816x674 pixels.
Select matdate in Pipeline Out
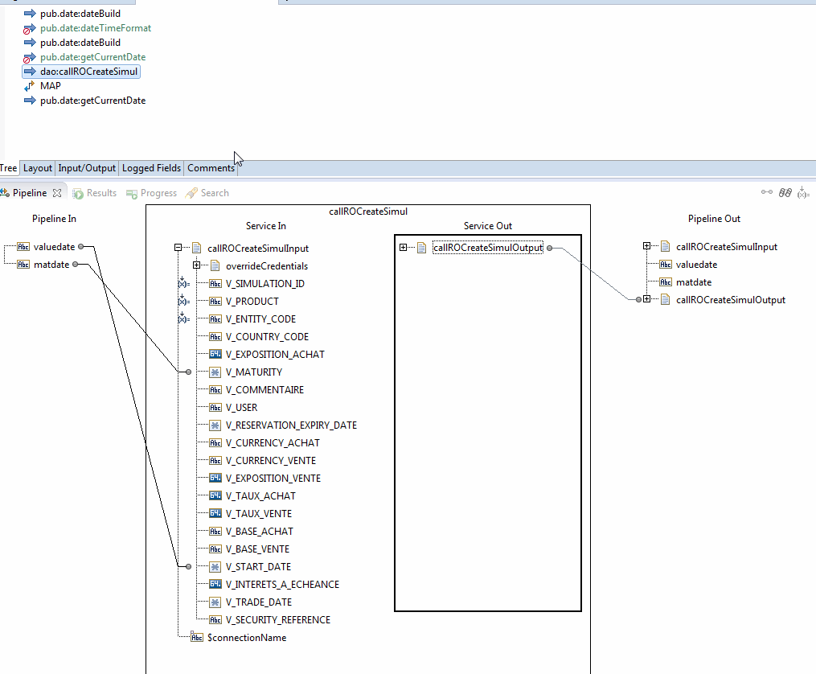[x=694, y=282]
